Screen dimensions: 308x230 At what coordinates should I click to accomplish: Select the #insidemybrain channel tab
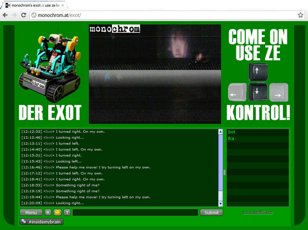tap(42, 222)
